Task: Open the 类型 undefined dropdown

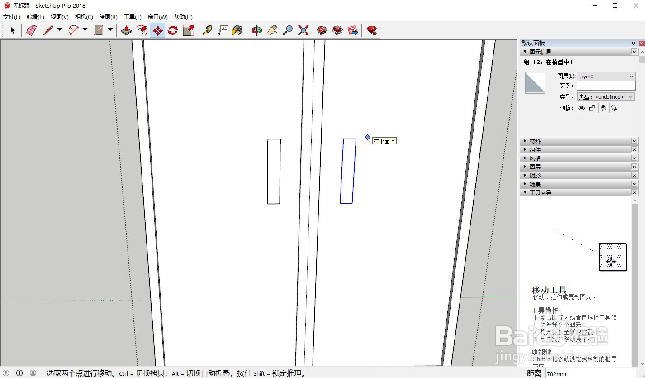Action: [x=606, y=97]
